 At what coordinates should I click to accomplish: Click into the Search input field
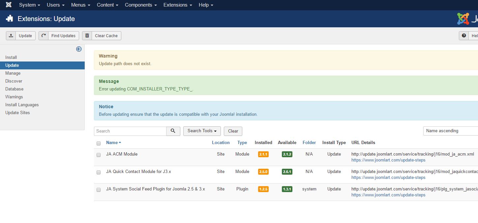pyautogui.click(x=130, y=131)
